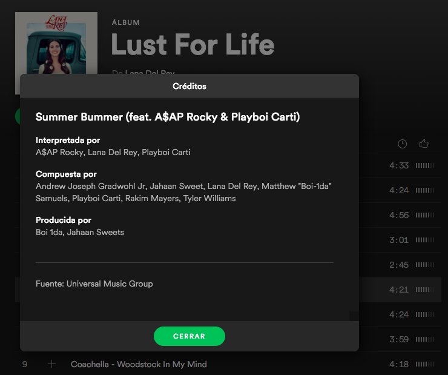Click popularity bars of 2:45 track

coord(425,265)
